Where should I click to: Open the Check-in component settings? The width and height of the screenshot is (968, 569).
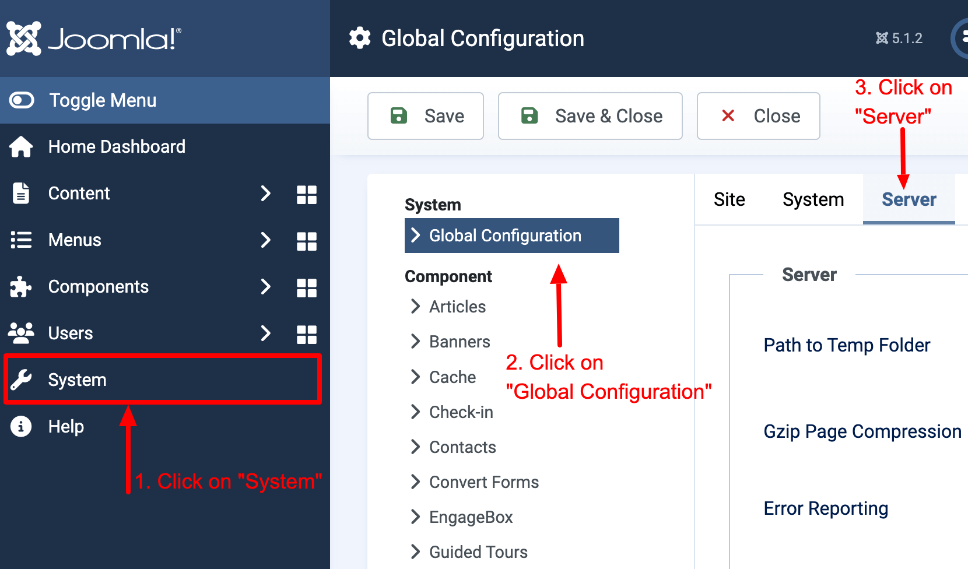point(461,412)
